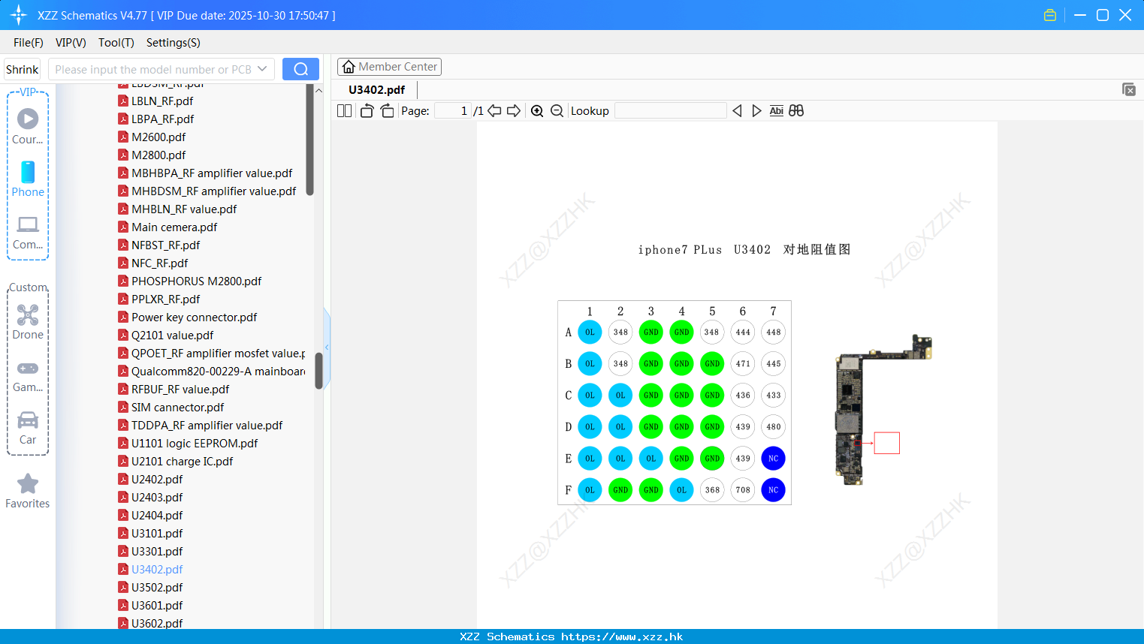Find previous lookup match triangle

(x=737, y=111)
